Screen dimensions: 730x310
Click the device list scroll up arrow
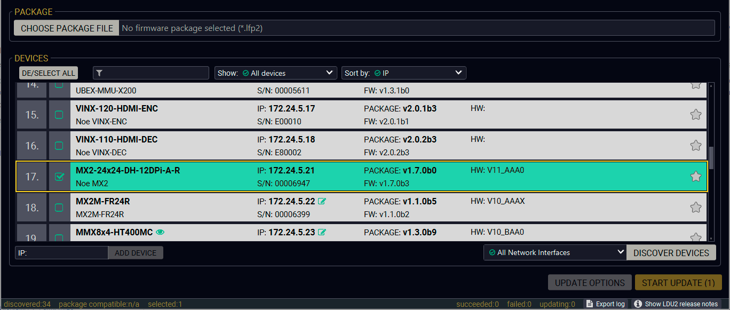tap(711, 85)
